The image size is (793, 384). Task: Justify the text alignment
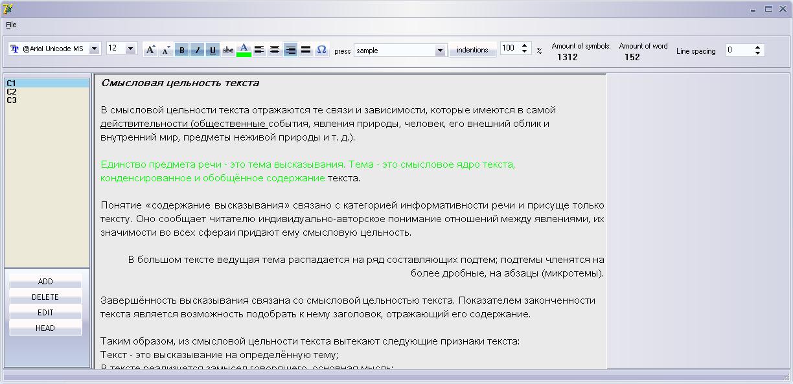coord(306,49)
